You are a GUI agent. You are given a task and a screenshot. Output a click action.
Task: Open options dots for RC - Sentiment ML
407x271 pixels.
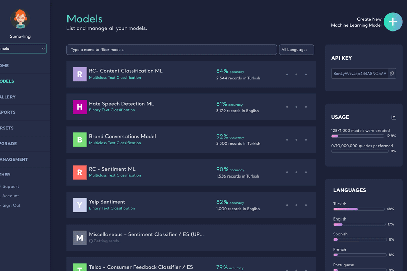tap(296, 172)
